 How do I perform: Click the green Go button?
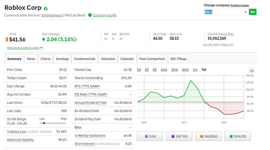coord(253,12)
